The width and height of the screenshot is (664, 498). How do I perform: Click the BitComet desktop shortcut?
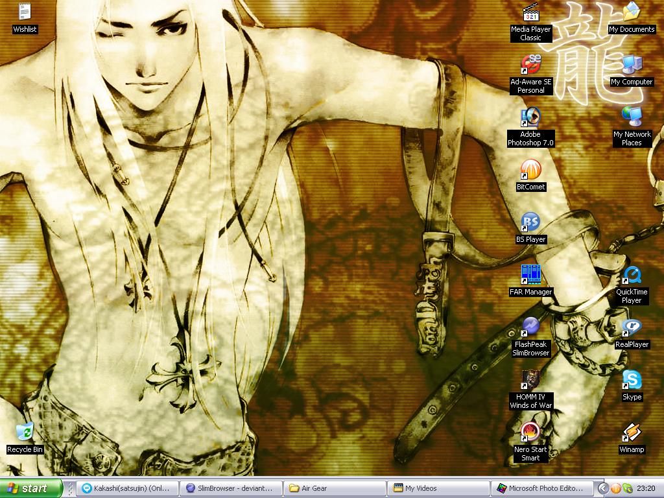[x=530, y=175]
